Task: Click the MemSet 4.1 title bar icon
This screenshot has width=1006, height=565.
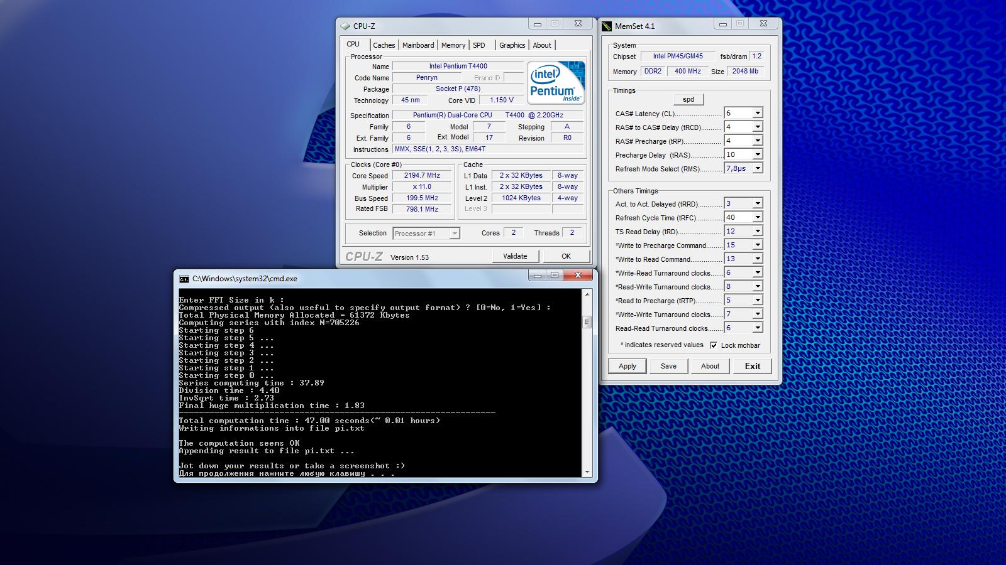Action: tap(607, 26)
